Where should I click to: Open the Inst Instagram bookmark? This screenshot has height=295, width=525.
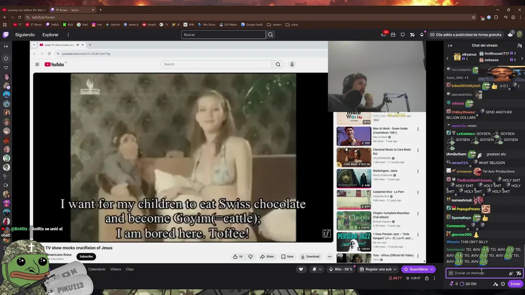pos(97,25)
